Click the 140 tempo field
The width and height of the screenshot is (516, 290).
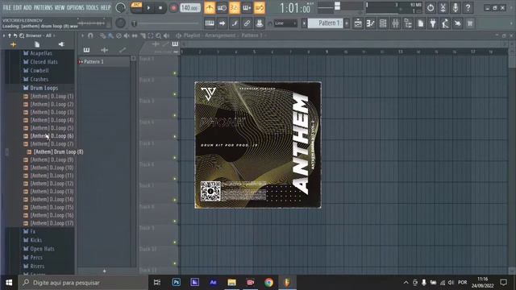[x=190, y=8]
